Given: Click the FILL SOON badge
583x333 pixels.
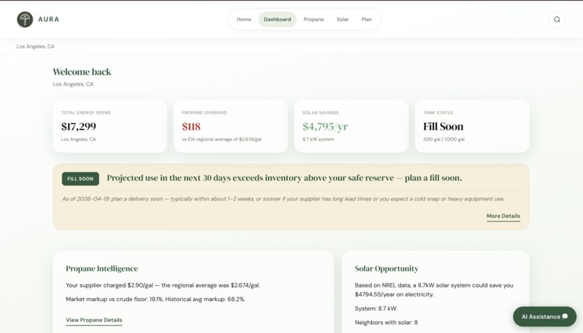Looking at the screenshot, I should (80, 179).
